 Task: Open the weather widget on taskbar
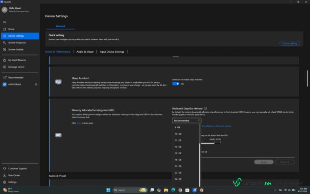[11, 190]
